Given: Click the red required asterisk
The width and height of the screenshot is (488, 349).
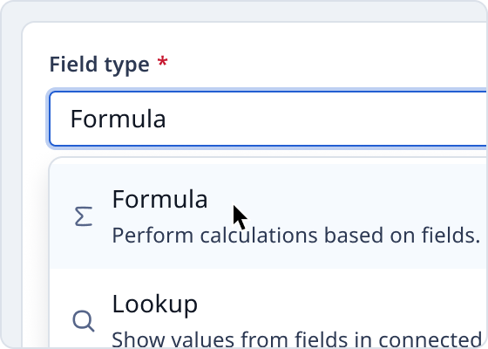Looking at the screenshot, I should point(162,61).
